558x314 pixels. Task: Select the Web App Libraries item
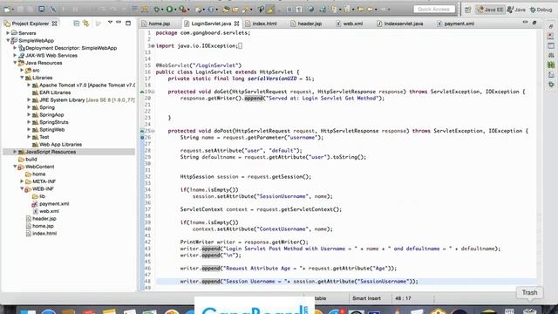point(60,144)
